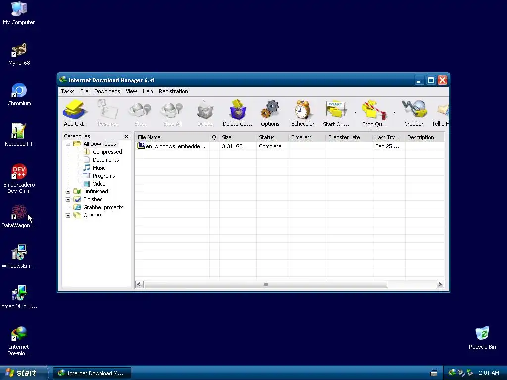Click the Windows start button
Viewport: 507px width, 380px height.
click(x=24, y=373)
